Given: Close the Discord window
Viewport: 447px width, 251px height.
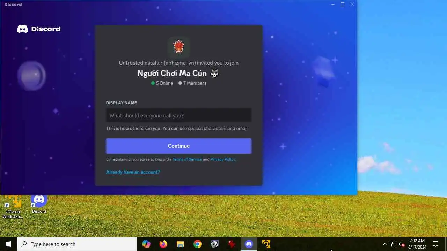Looking at the screenshot, I should click(352, 4).
